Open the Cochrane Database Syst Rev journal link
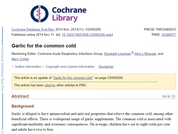Screen dimensions: 178x134 point(33,29)
